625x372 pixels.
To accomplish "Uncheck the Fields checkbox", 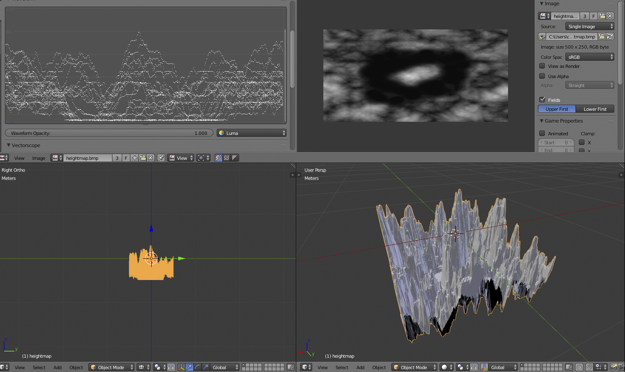I will (542, 99).
